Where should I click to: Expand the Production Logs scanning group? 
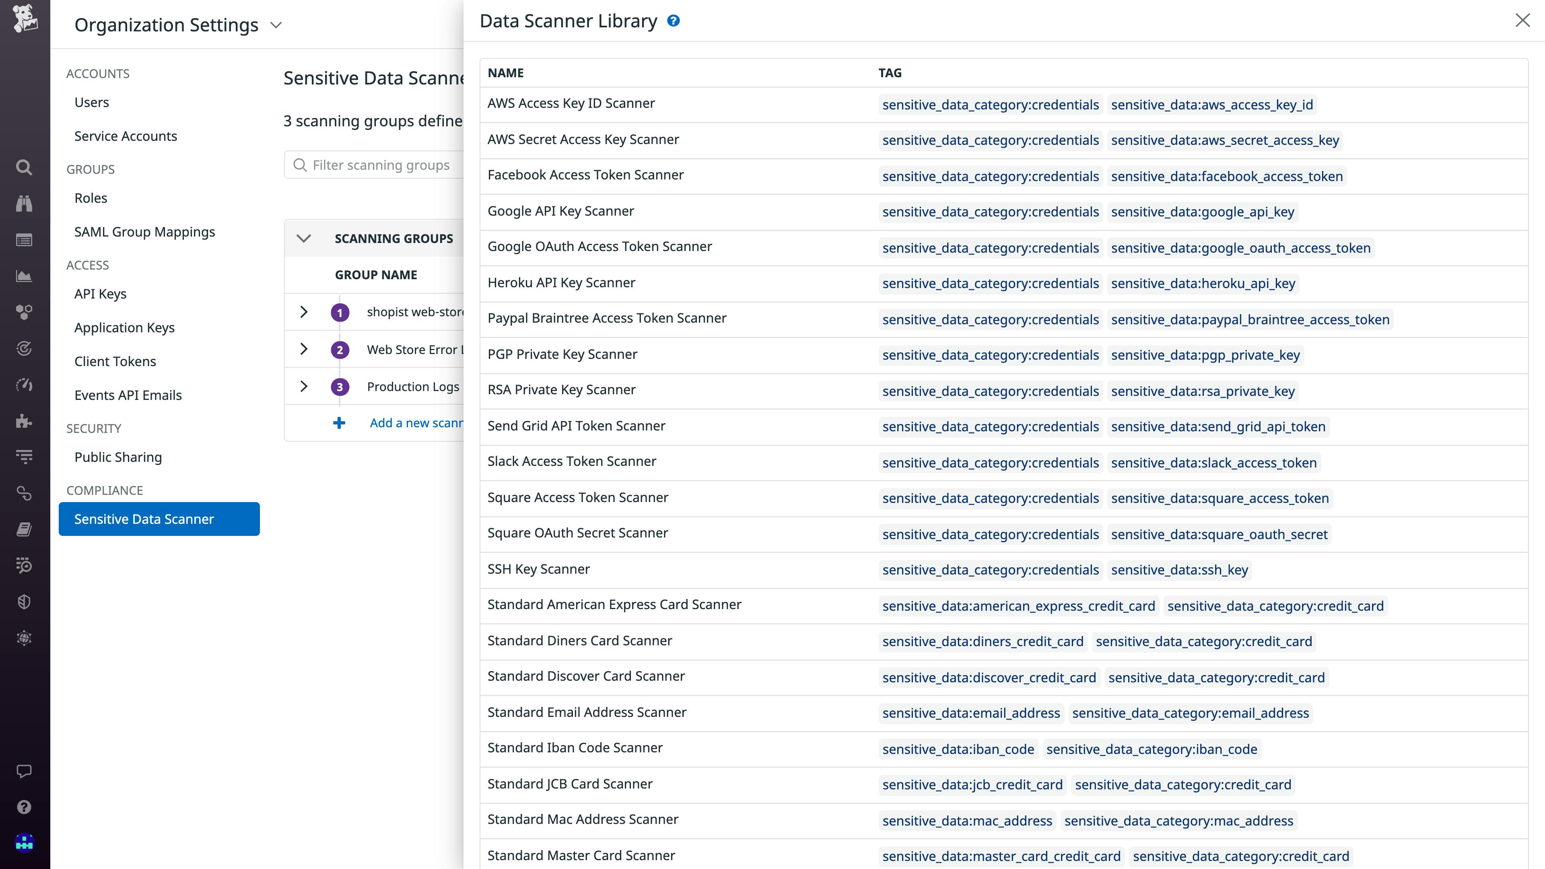[303, 386]
